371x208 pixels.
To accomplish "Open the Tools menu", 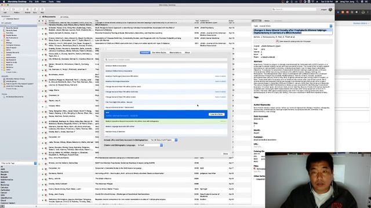I will pyautogui.click(x=51, y=1).
